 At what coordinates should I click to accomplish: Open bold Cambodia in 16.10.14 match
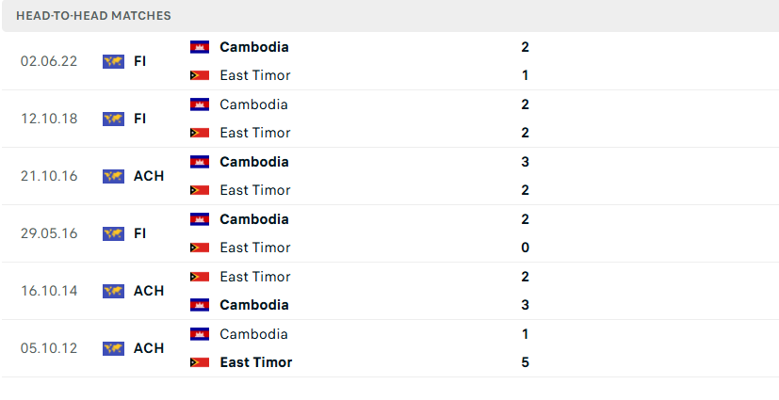(254, 305)
